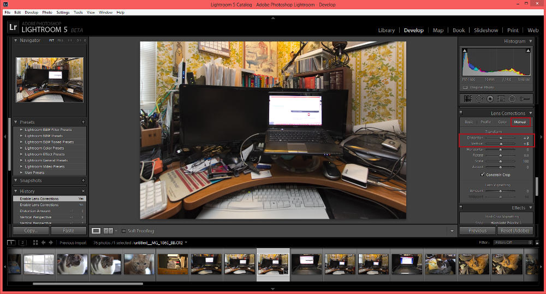Select the Graduated Filter tool
The image size is (546, 294).
[x=501, y=99]
